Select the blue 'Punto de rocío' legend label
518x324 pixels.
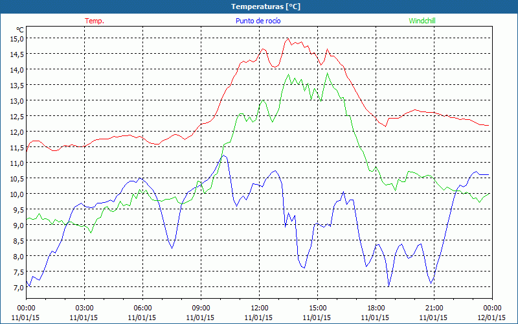tap(258, 21)
